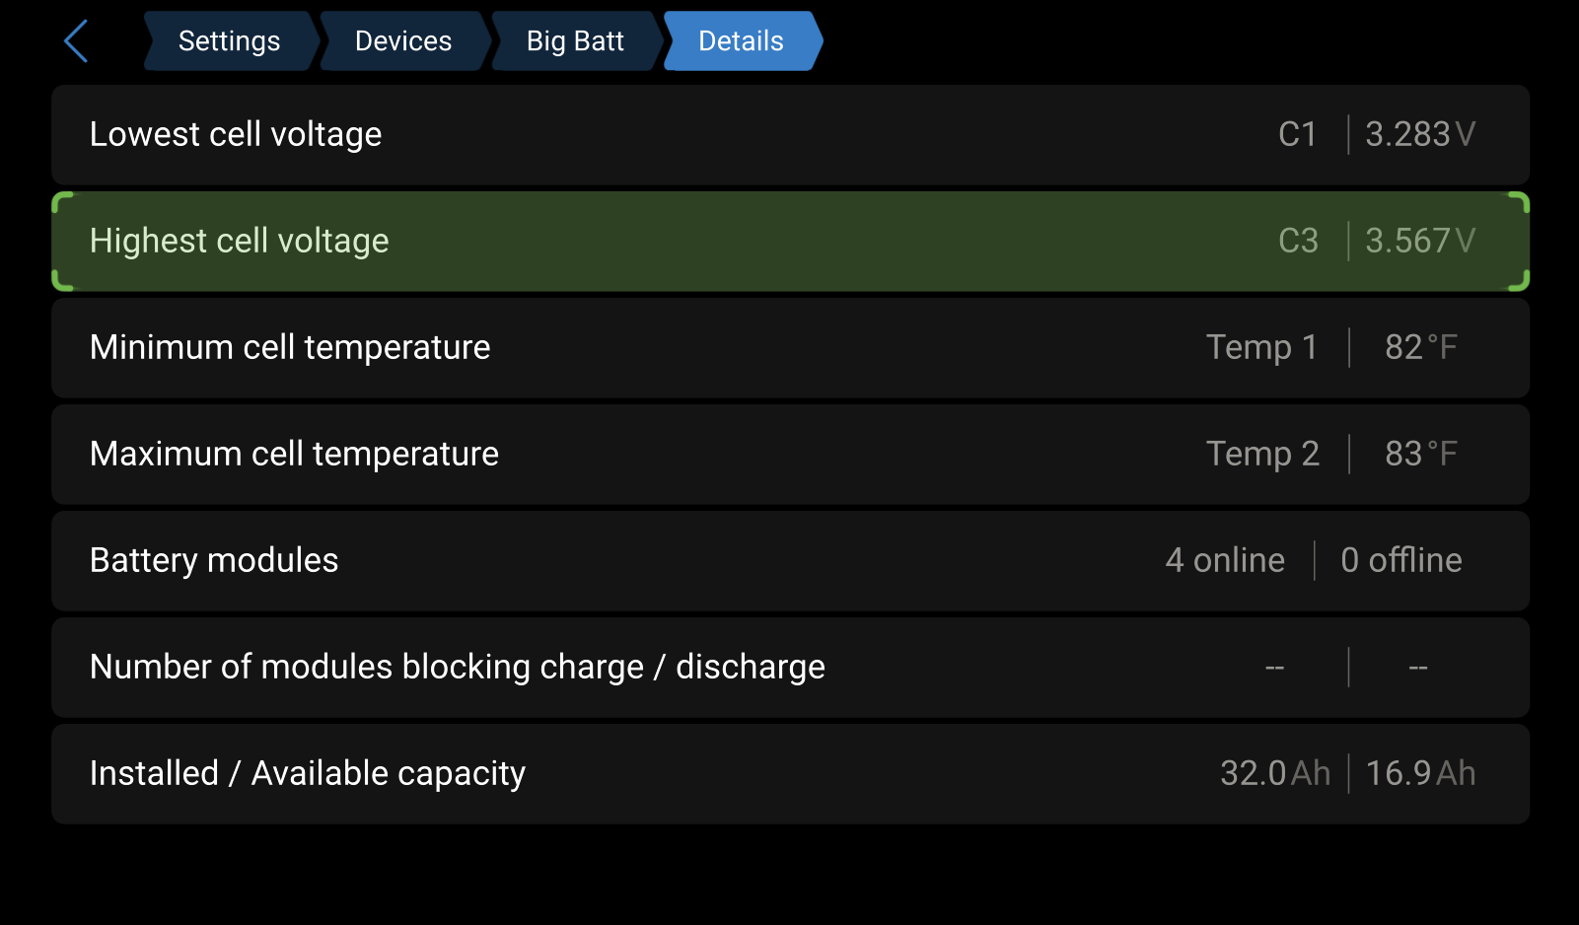Open the Settings breadcrumb

[x=230, y=41]
